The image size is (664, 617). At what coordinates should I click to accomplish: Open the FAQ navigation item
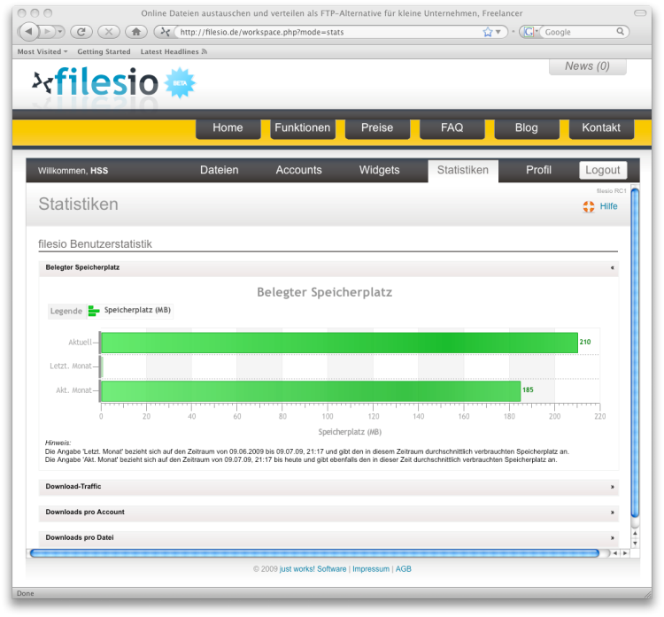(452, 127)
